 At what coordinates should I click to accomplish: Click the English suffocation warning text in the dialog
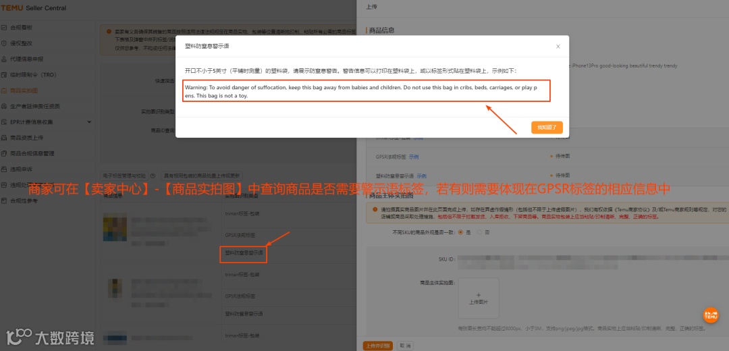tap(361, 92)
